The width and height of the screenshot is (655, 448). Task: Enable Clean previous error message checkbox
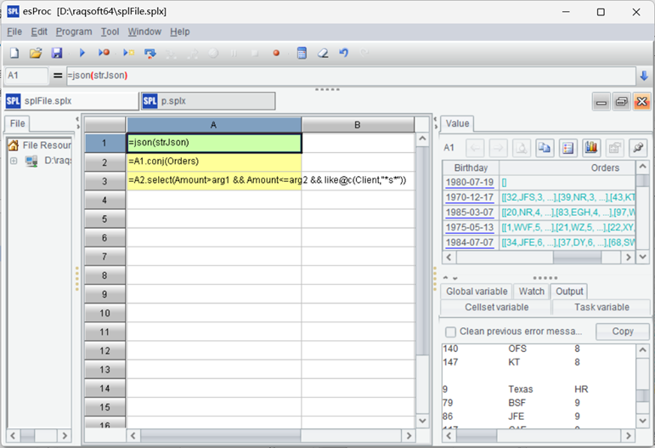(x=451, y=332)
